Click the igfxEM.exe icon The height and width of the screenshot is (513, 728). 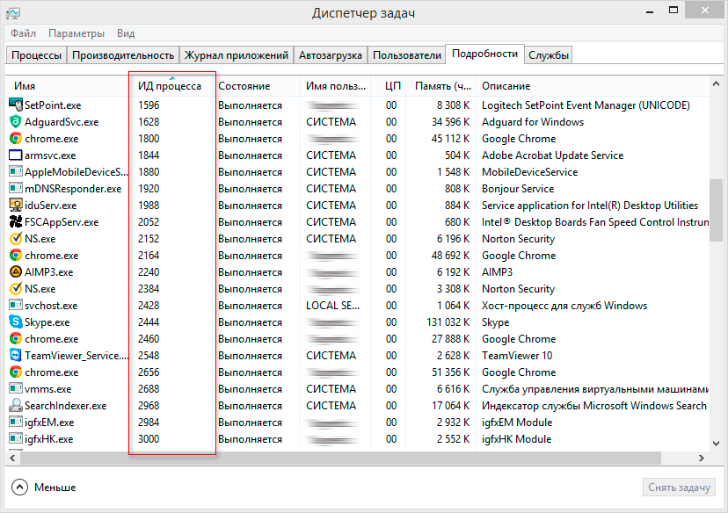pos(16,423)
